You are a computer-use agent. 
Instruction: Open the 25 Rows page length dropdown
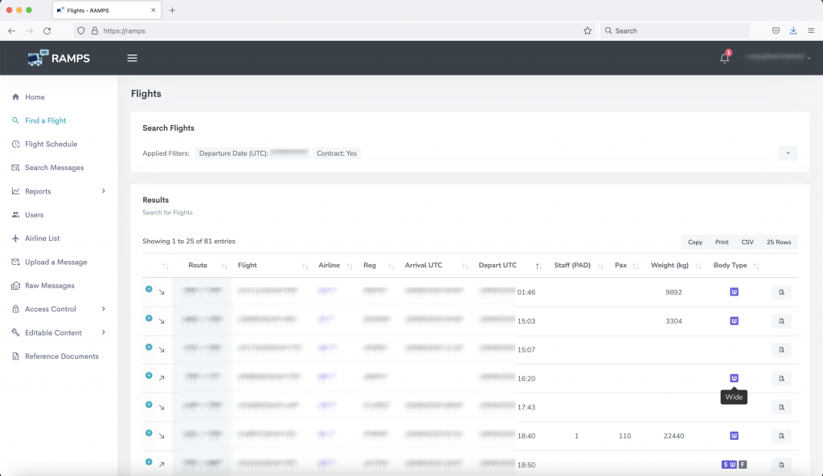click(778, 242)
